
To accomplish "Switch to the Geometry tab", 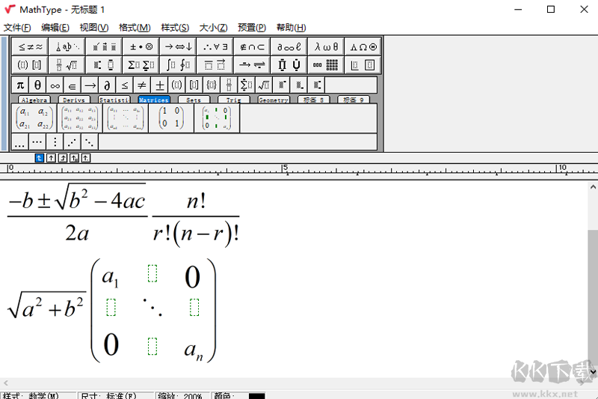I will tap(274, 100).
